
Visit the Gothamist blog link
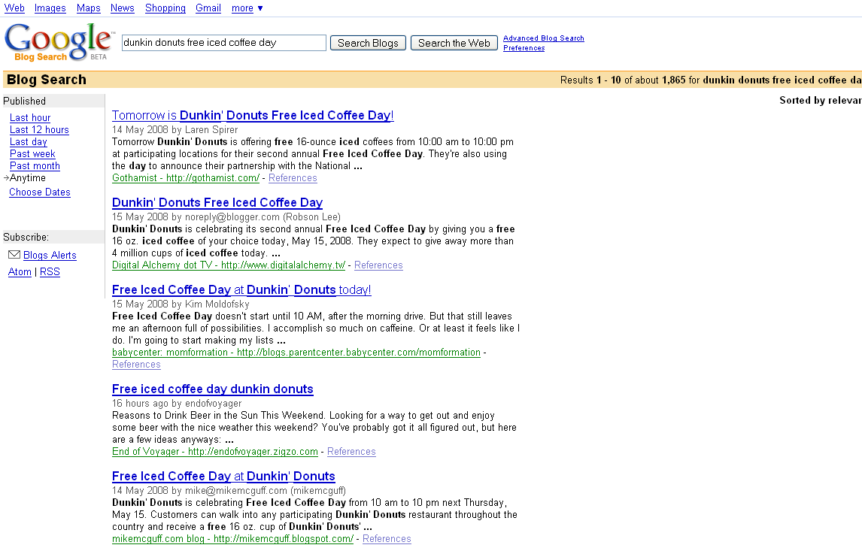click(x=186, y=178)
